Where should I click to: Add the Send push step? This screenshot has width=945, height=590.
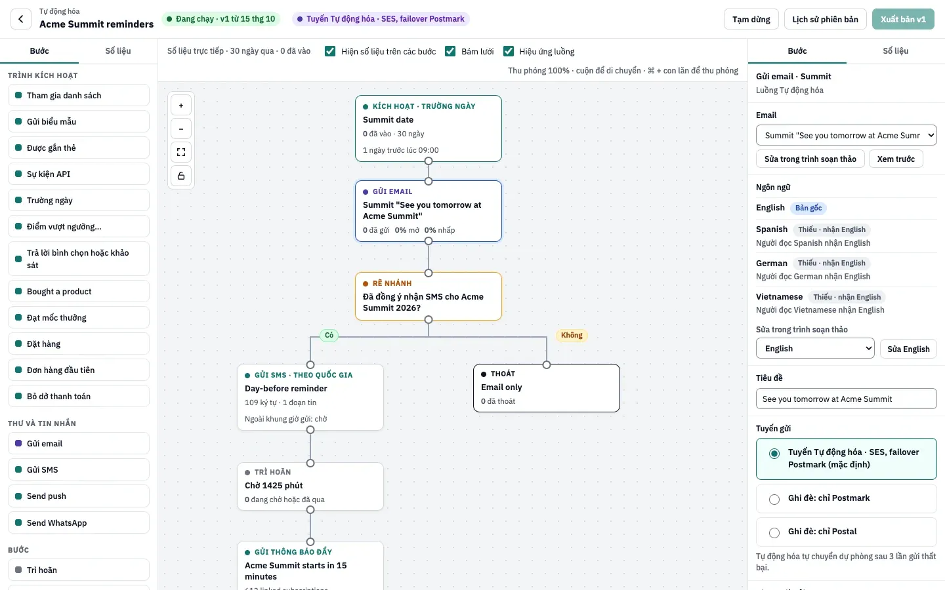tap(79, 496)
